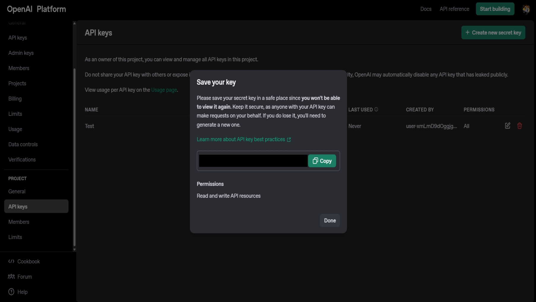Click 'Read and write API resources' text
The image size is (536, 302).
pos(229,196)
